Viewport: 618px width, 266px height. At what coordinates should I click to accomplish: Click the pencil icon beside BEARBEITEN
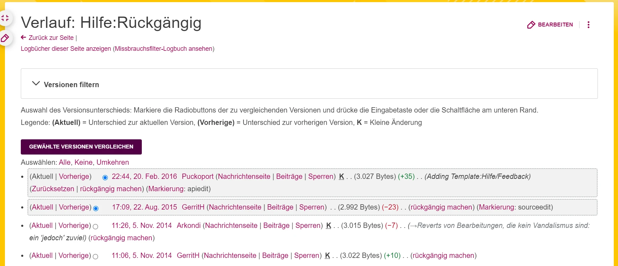pyautogui.click(x=531, y=25)
